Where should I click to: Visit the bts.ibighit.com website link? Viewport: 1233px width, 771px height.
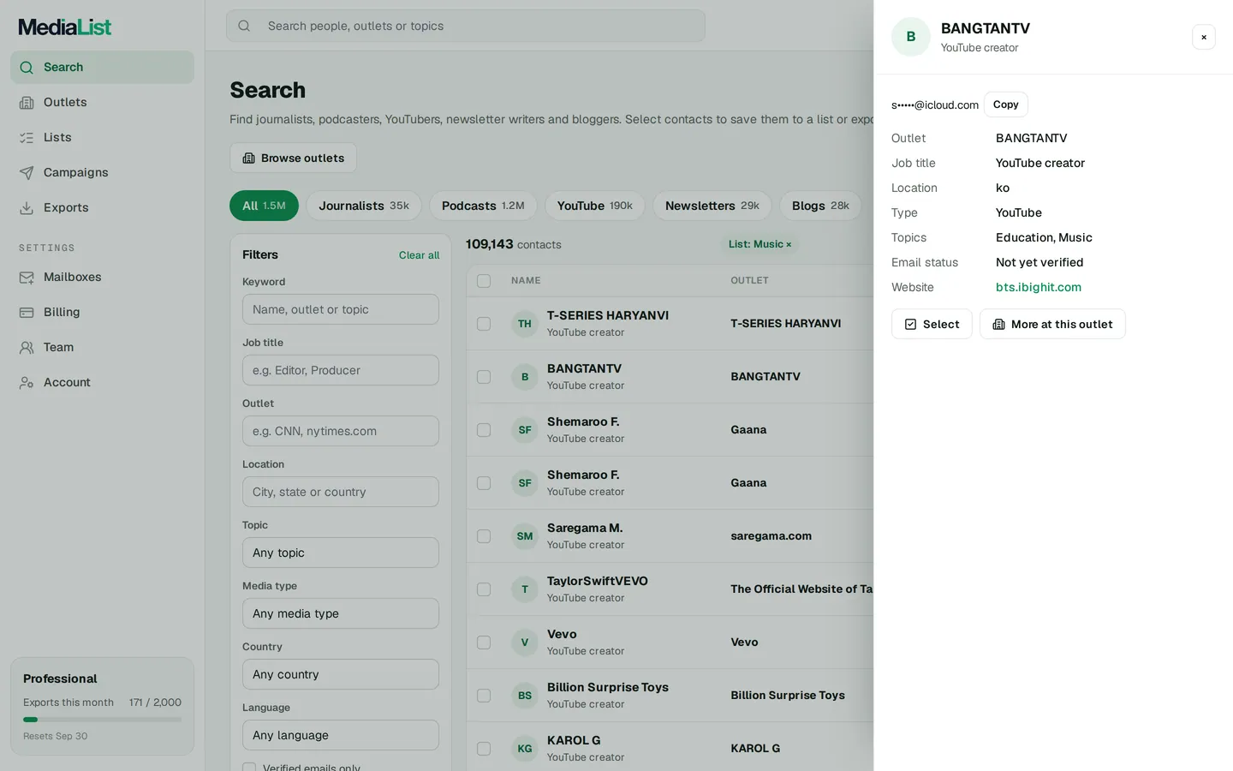click(x=1039, y=287)
